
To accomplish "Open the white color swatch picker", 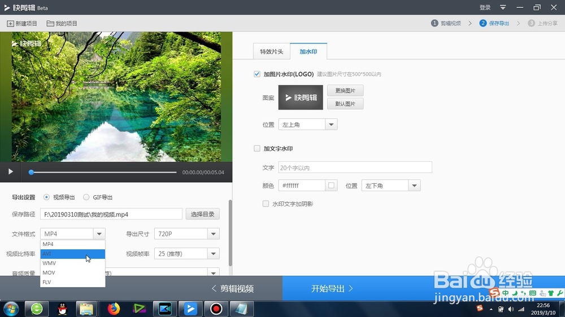I will pos(331,186).
